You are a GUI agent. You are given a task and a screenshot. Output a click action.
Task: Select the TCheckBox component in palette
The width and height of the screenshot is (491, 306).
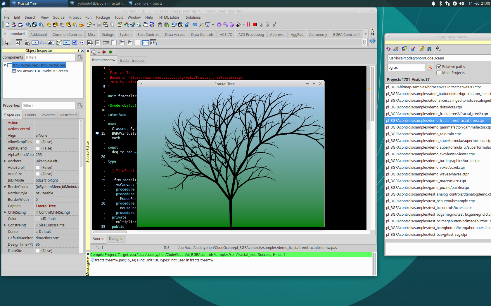[75, 43]
